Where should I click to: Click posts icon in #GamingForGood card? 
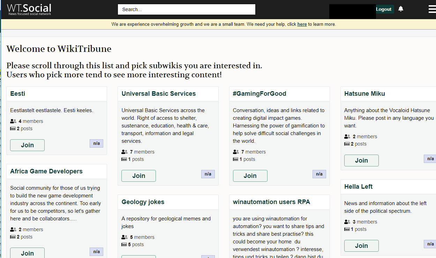[235, 159]
